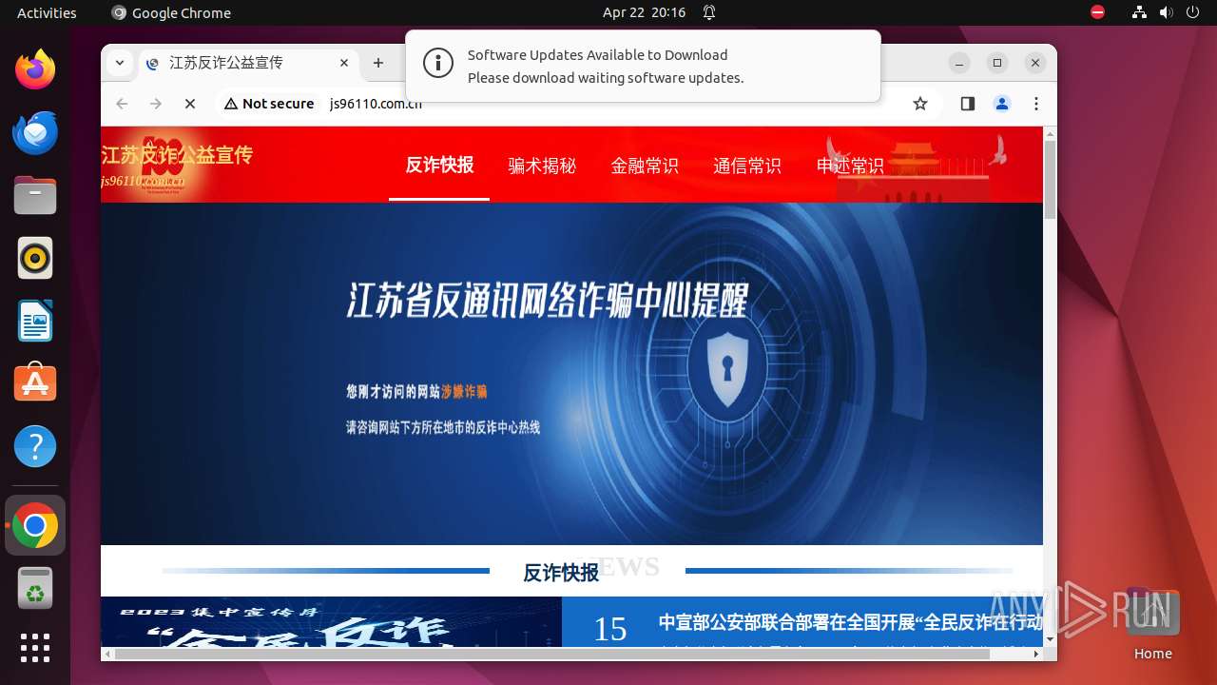Open the notification bell in top bar

point(709,12)
